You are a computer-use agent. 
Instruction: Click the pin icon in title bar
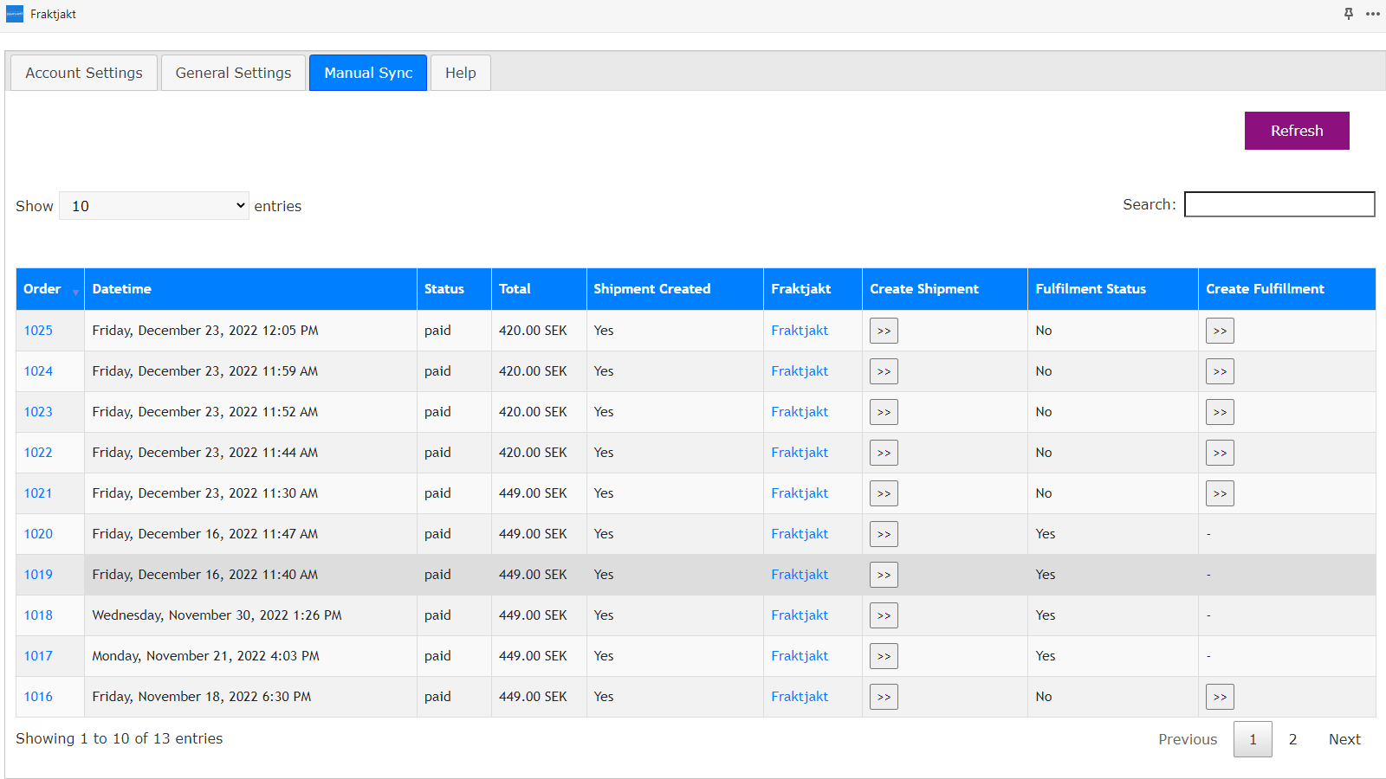(1349, 14)
